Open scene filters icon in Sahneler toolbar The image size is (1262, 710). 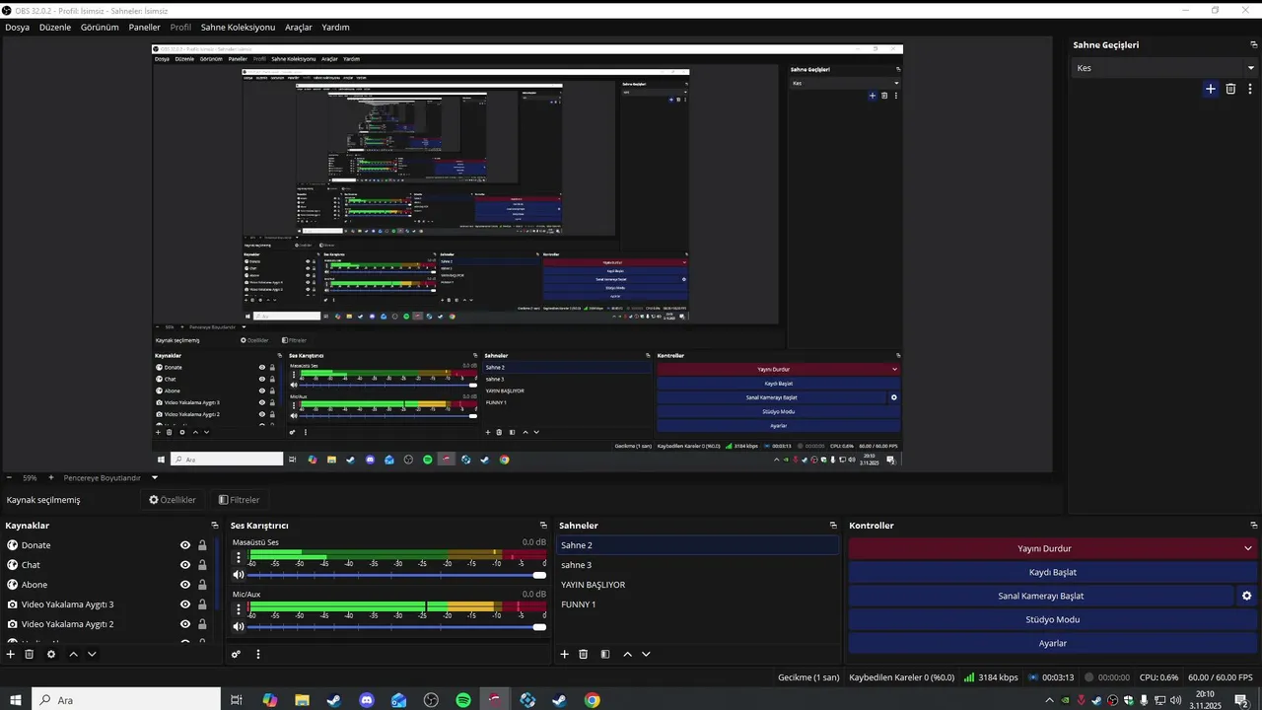coord(605,654)
